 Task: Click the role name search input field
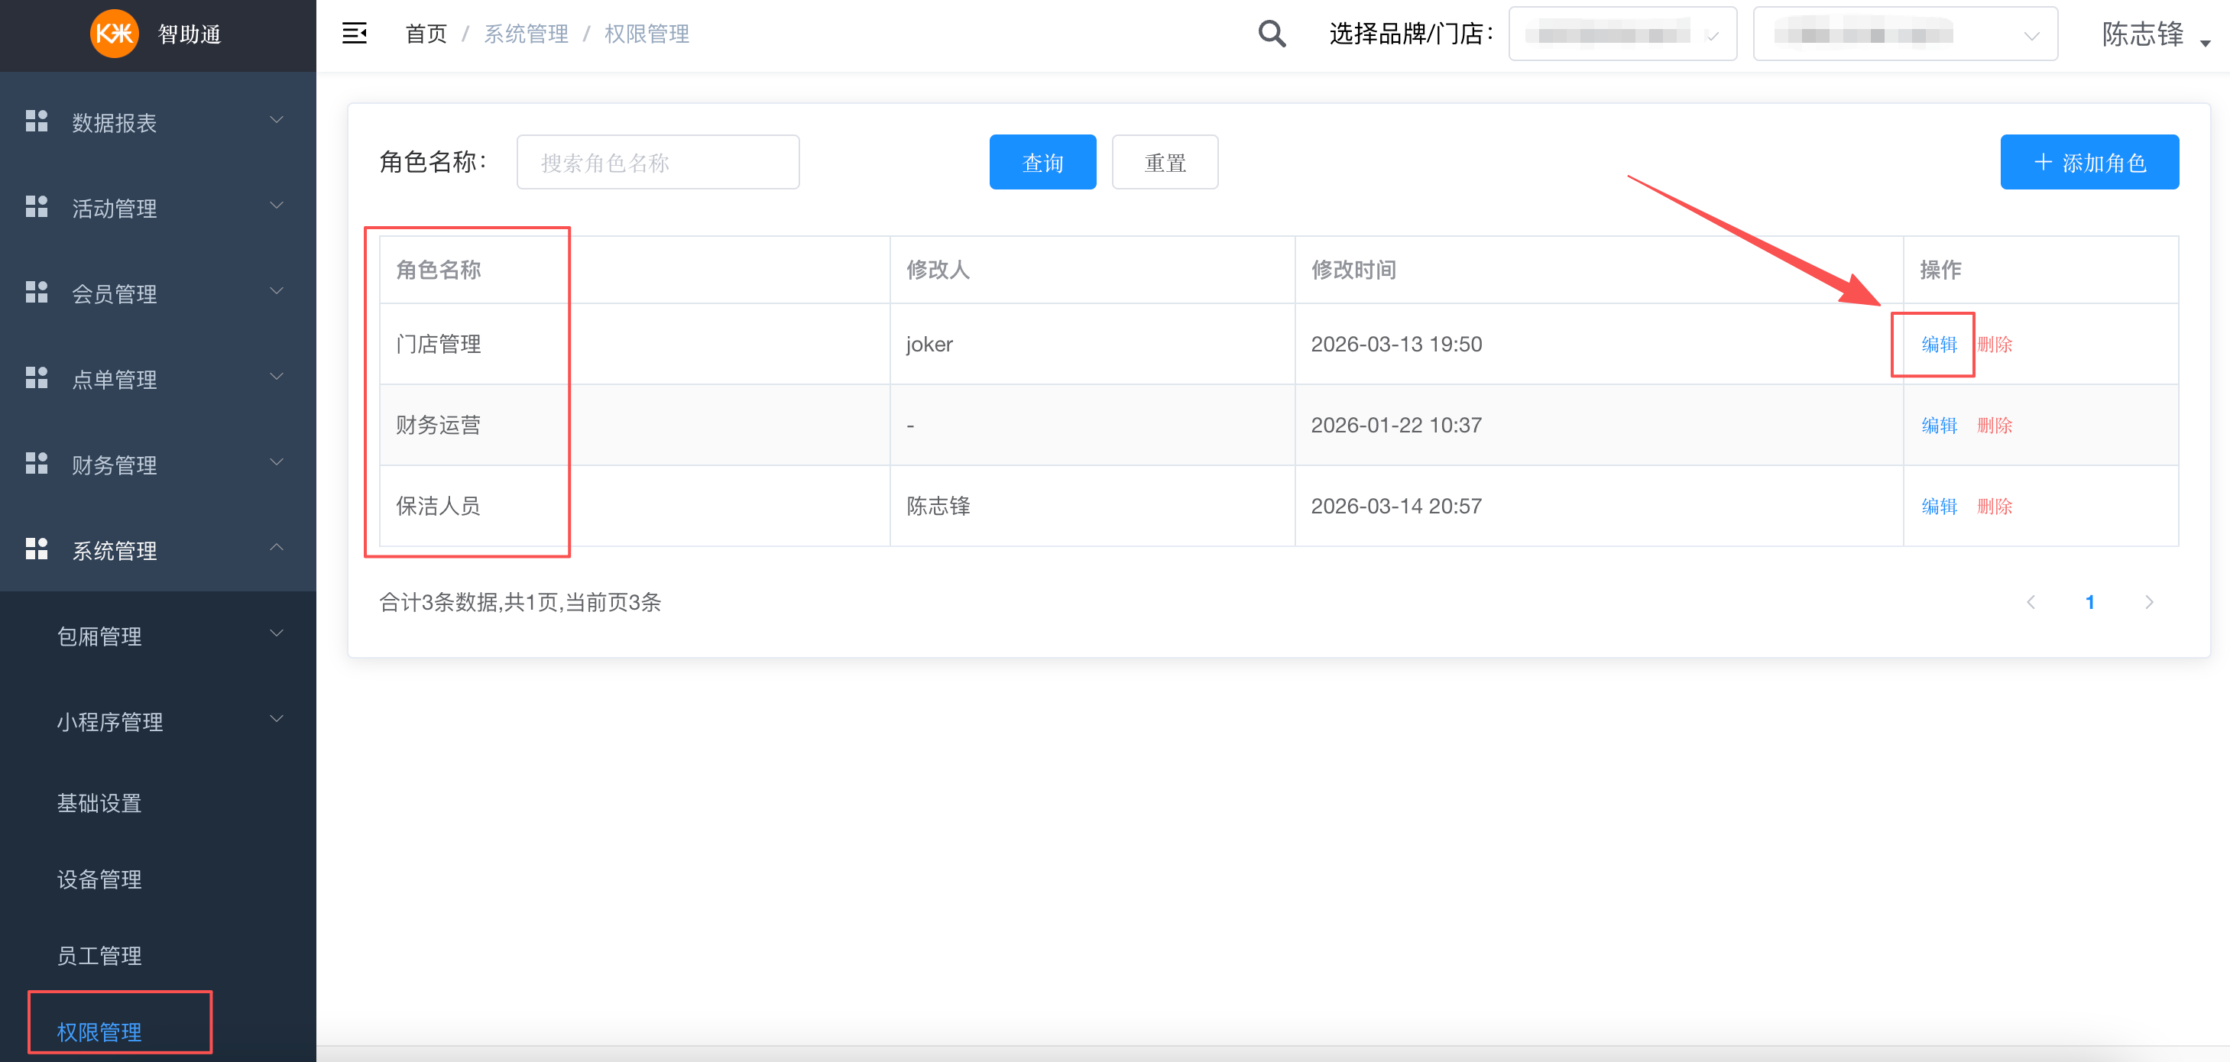[x=657, y=161]
